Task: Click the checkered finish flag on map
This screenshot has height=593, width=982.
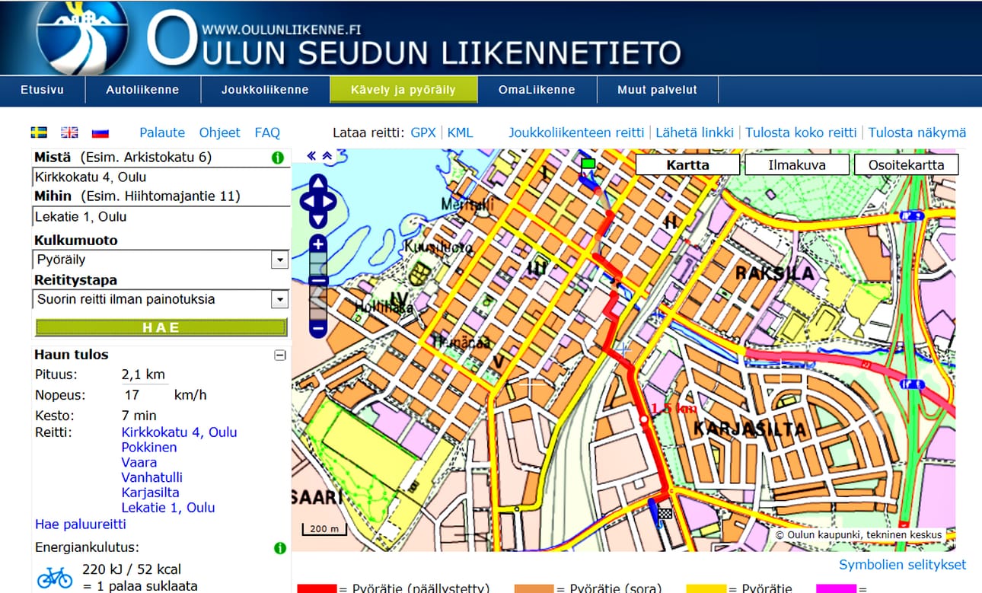Action: pos(665,514)
